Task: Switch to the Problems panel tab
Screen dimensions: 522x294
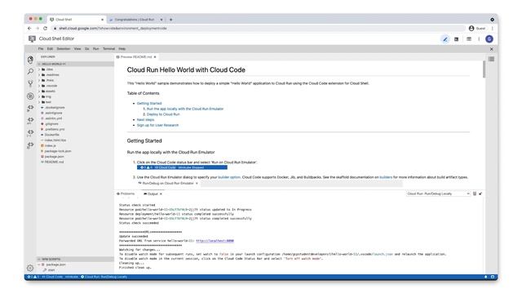Action: [x=126, y=194]
